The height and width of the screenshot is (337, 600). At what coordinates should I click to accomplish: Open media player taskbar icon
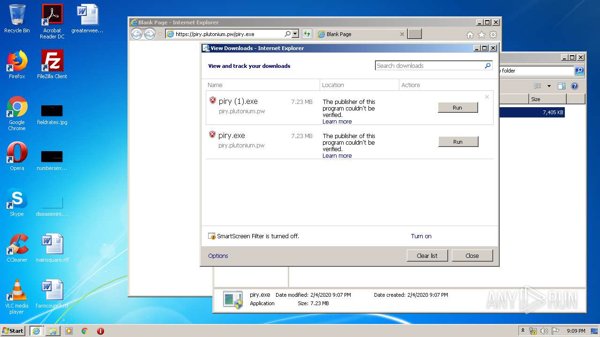(69, 331)
